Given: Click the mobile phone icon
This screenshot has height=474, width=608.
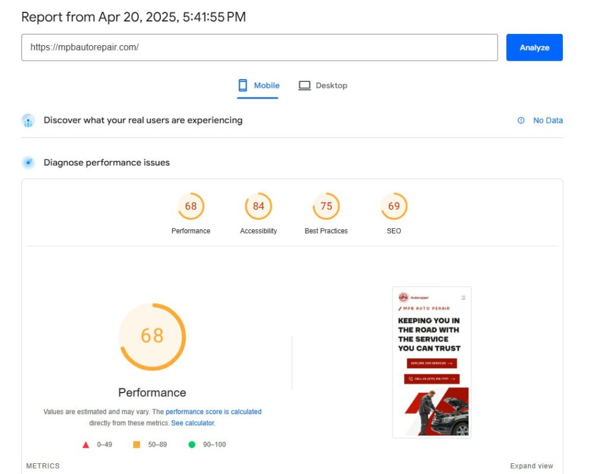Looking at the screenshot, I should tap(243, 86).
